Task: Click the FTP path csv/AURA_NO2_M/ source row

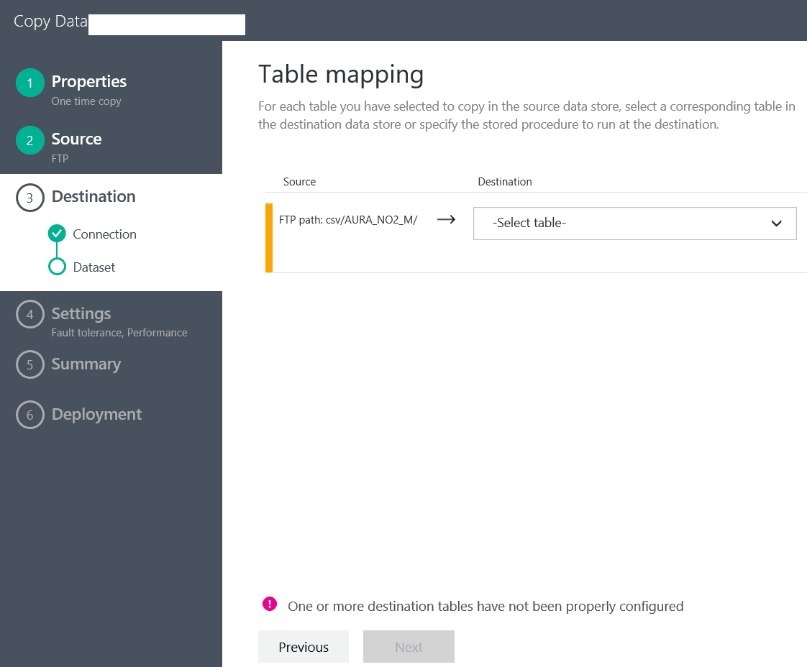Action: (348, 220)
